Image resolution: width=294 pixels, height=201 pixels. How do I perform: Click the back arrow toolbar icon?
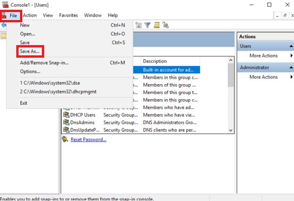coord(3,25)
